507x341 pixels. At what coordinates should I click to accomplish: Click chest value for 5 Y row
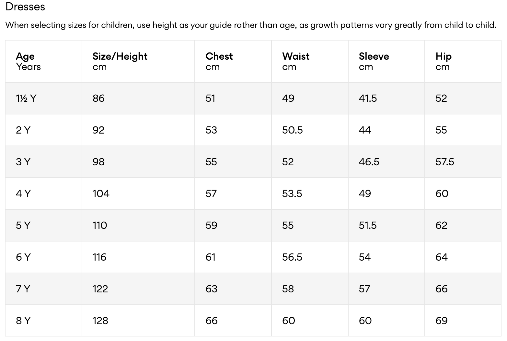pyautogui.click(x=211, y=225)
